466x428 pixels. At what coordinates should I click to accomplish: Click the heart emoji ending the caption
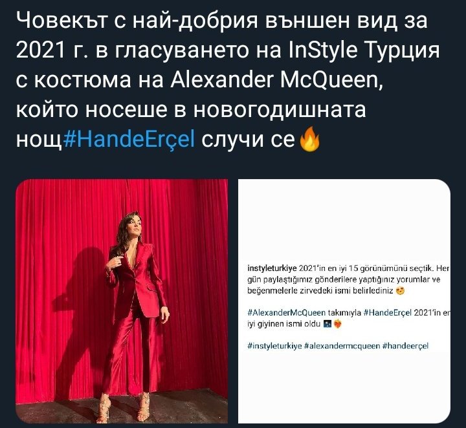(x=337, y=324)
